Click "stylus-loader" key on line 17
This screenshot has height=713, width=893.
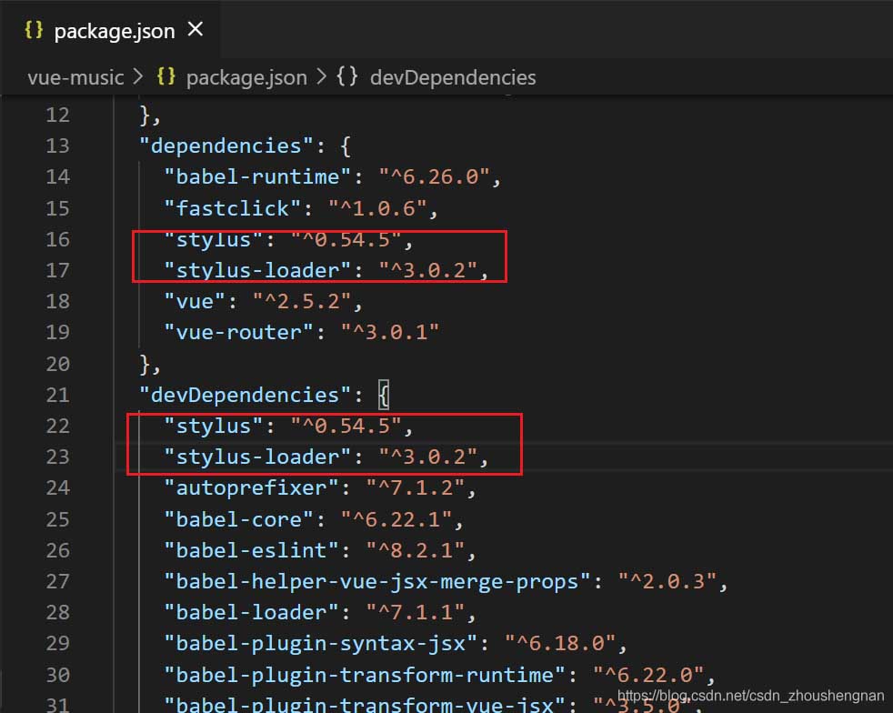tap(257, 270)
